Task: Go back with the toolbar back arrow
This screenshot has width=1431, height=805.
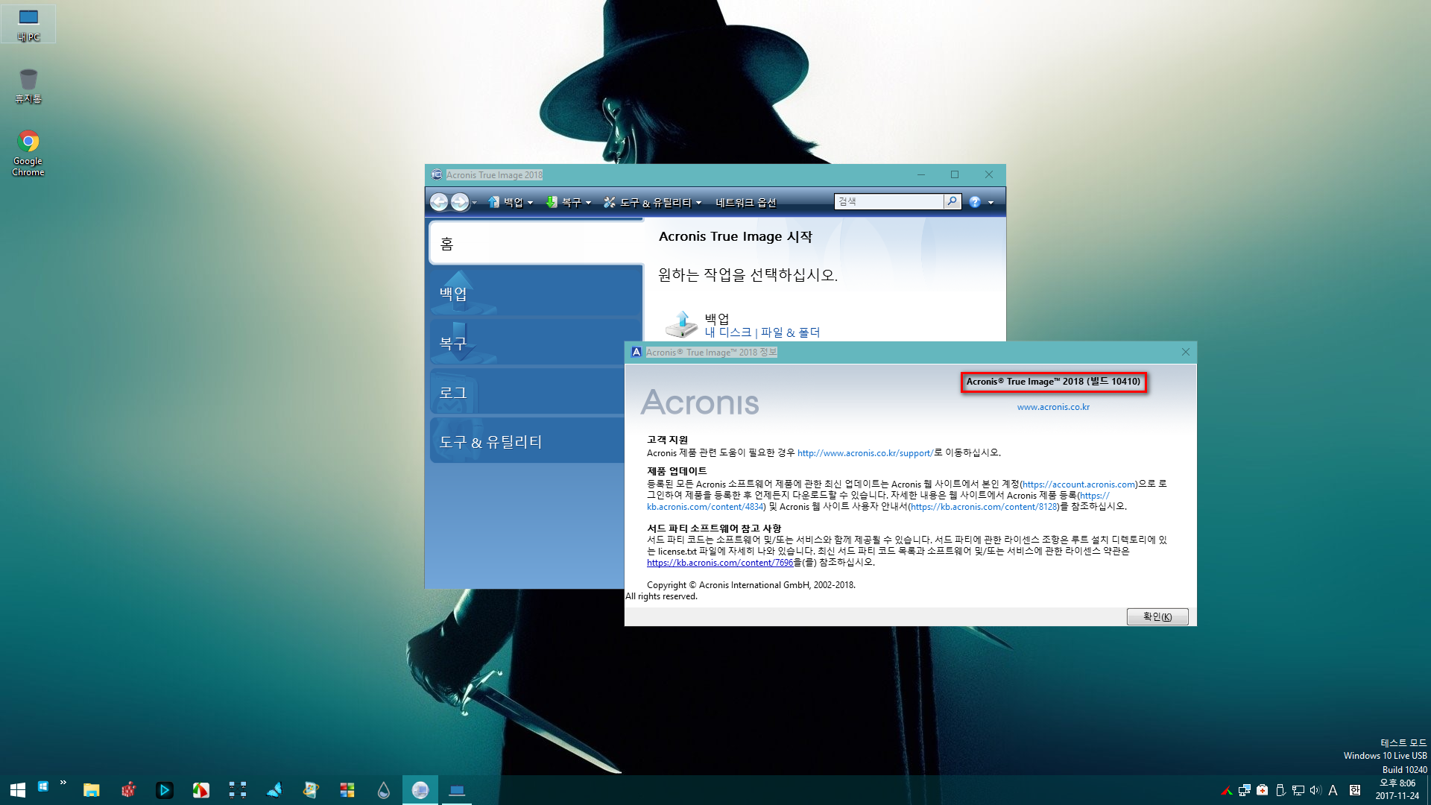Action: click(439, 202)
